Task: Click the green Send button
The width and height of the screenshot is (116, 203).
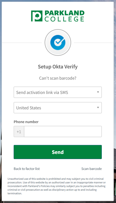Action: [x=58, y=152]
